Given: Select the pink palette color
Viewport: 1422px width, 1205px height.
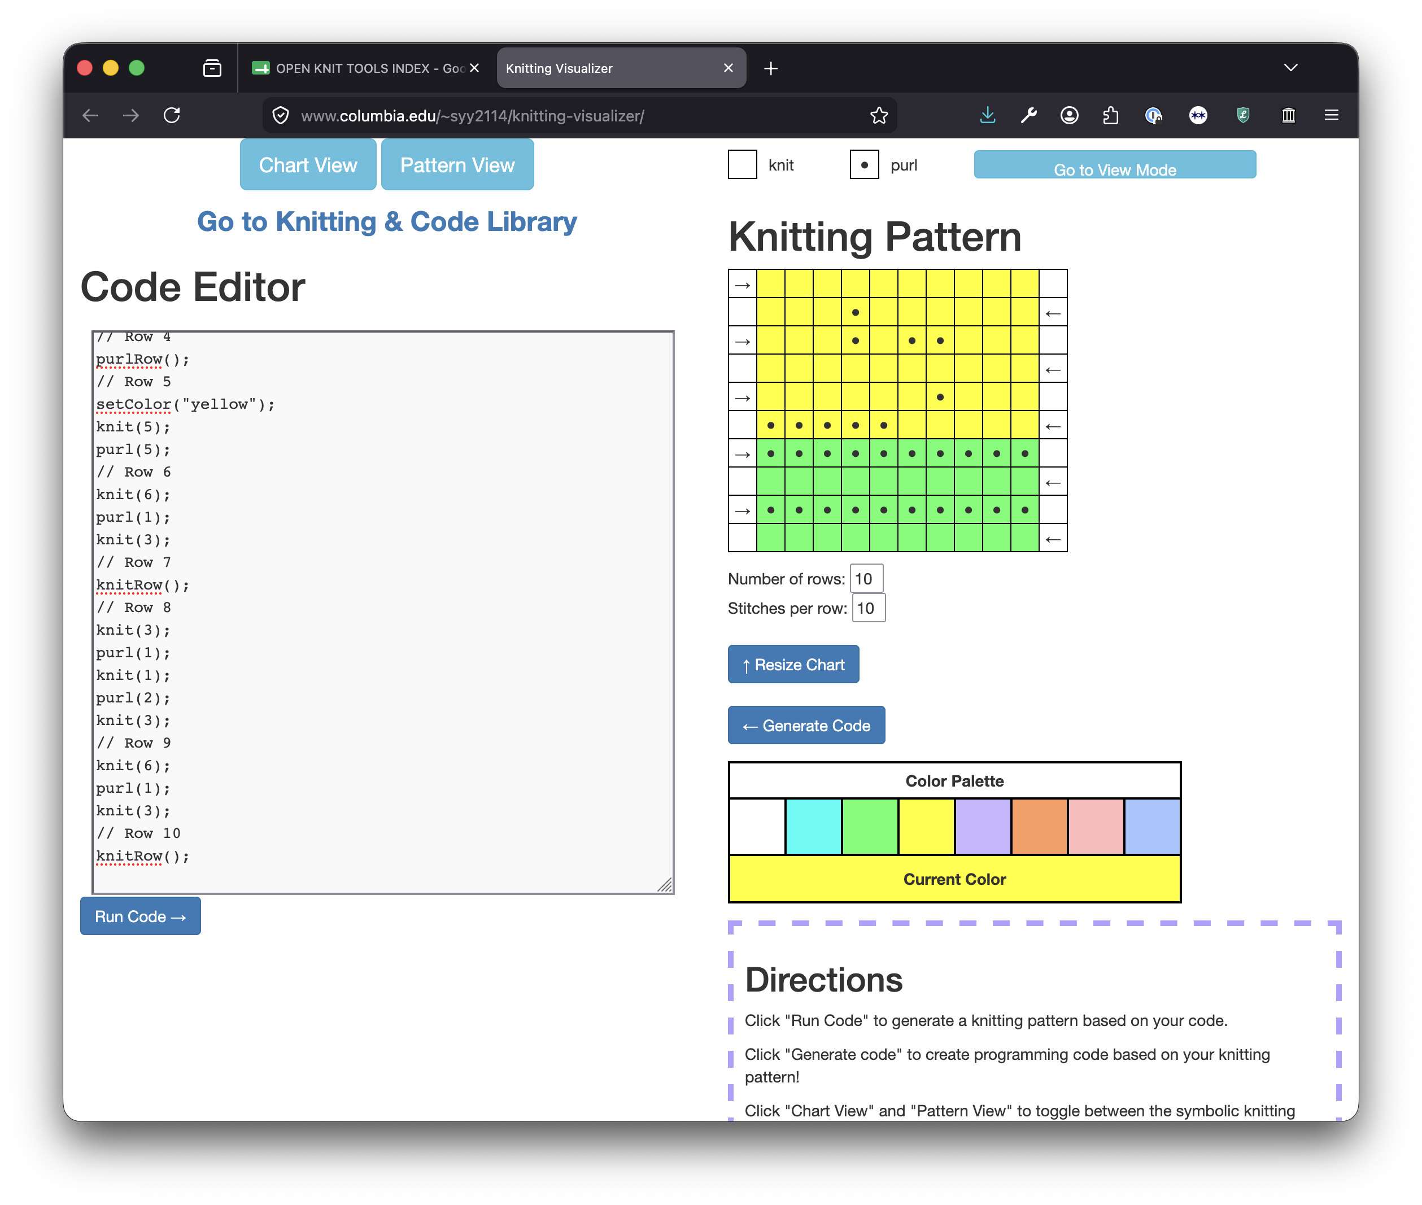Looking at the screenshot, I should 1096,827.
